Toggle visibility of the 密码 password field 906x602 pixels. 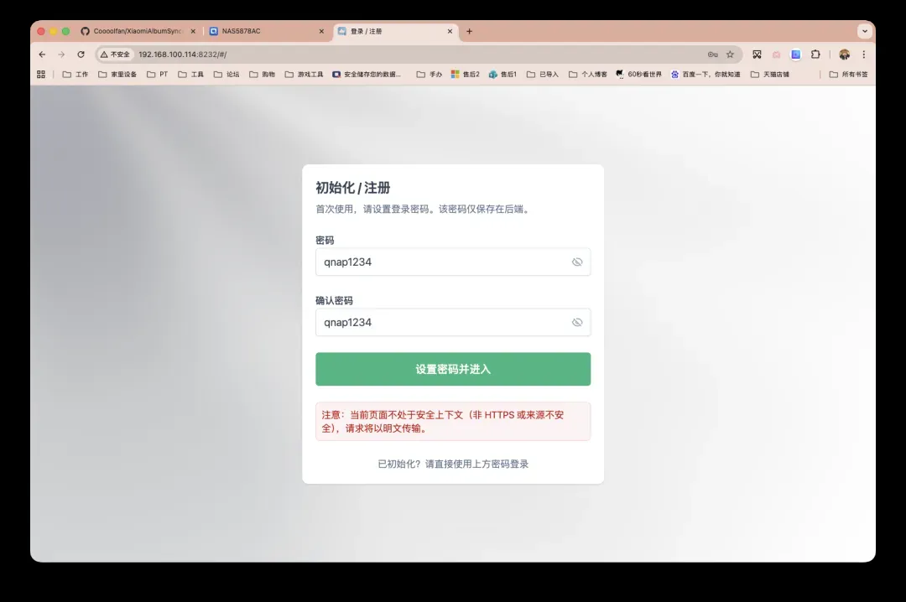point(576,262)
